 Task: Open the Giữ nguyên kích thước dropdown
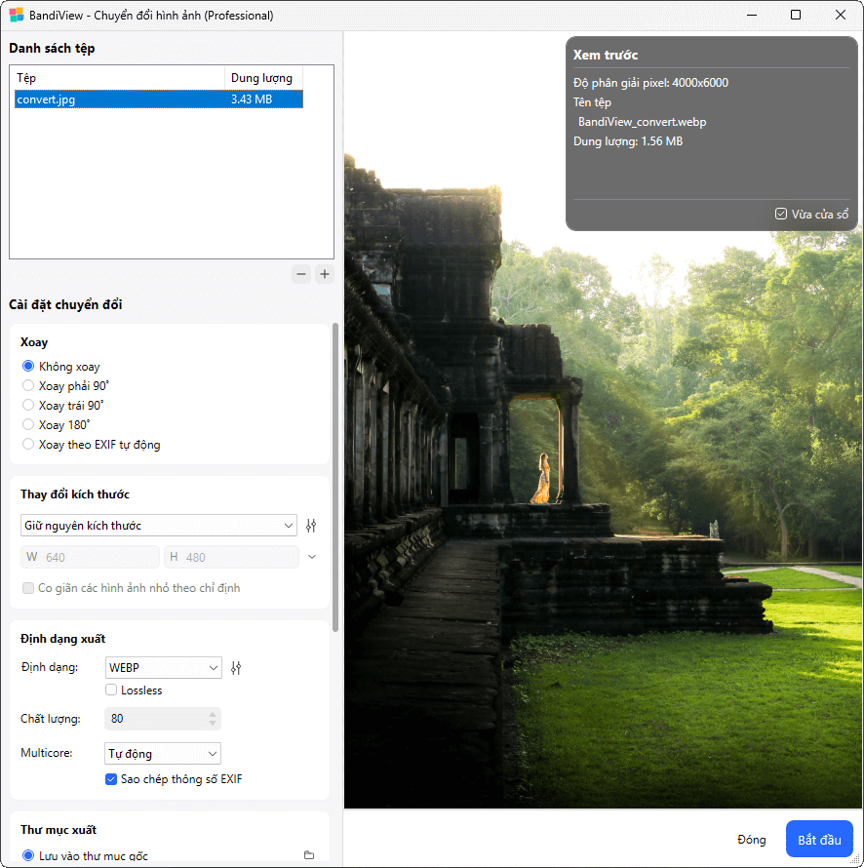(159, 526)
